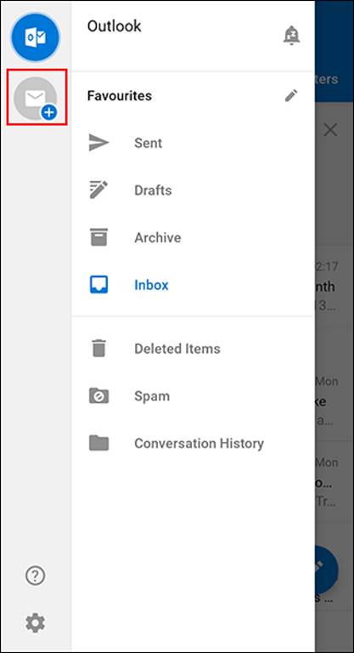Dismiss the banner with the X

click(330, 130)
